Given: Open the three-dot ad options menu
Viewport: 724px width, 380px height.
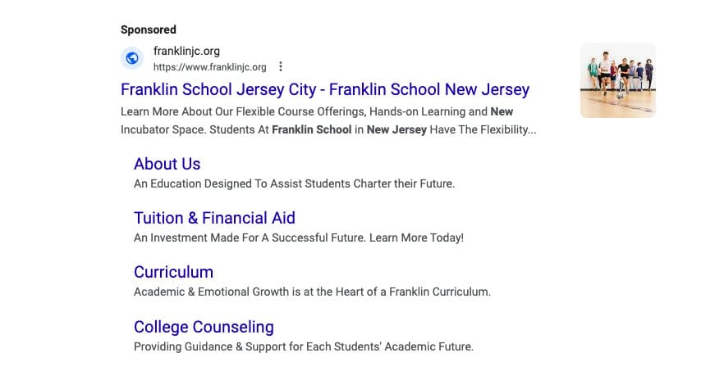Looking at the screenshot, I should click(x=281, y=66).
